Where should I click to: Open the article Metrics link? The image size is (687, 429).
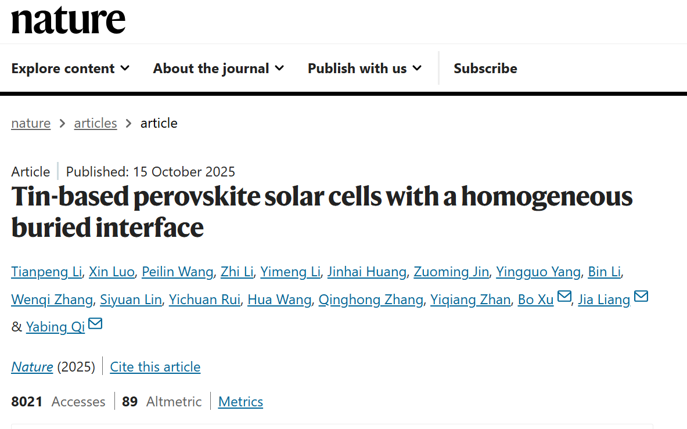pos(240,402)
